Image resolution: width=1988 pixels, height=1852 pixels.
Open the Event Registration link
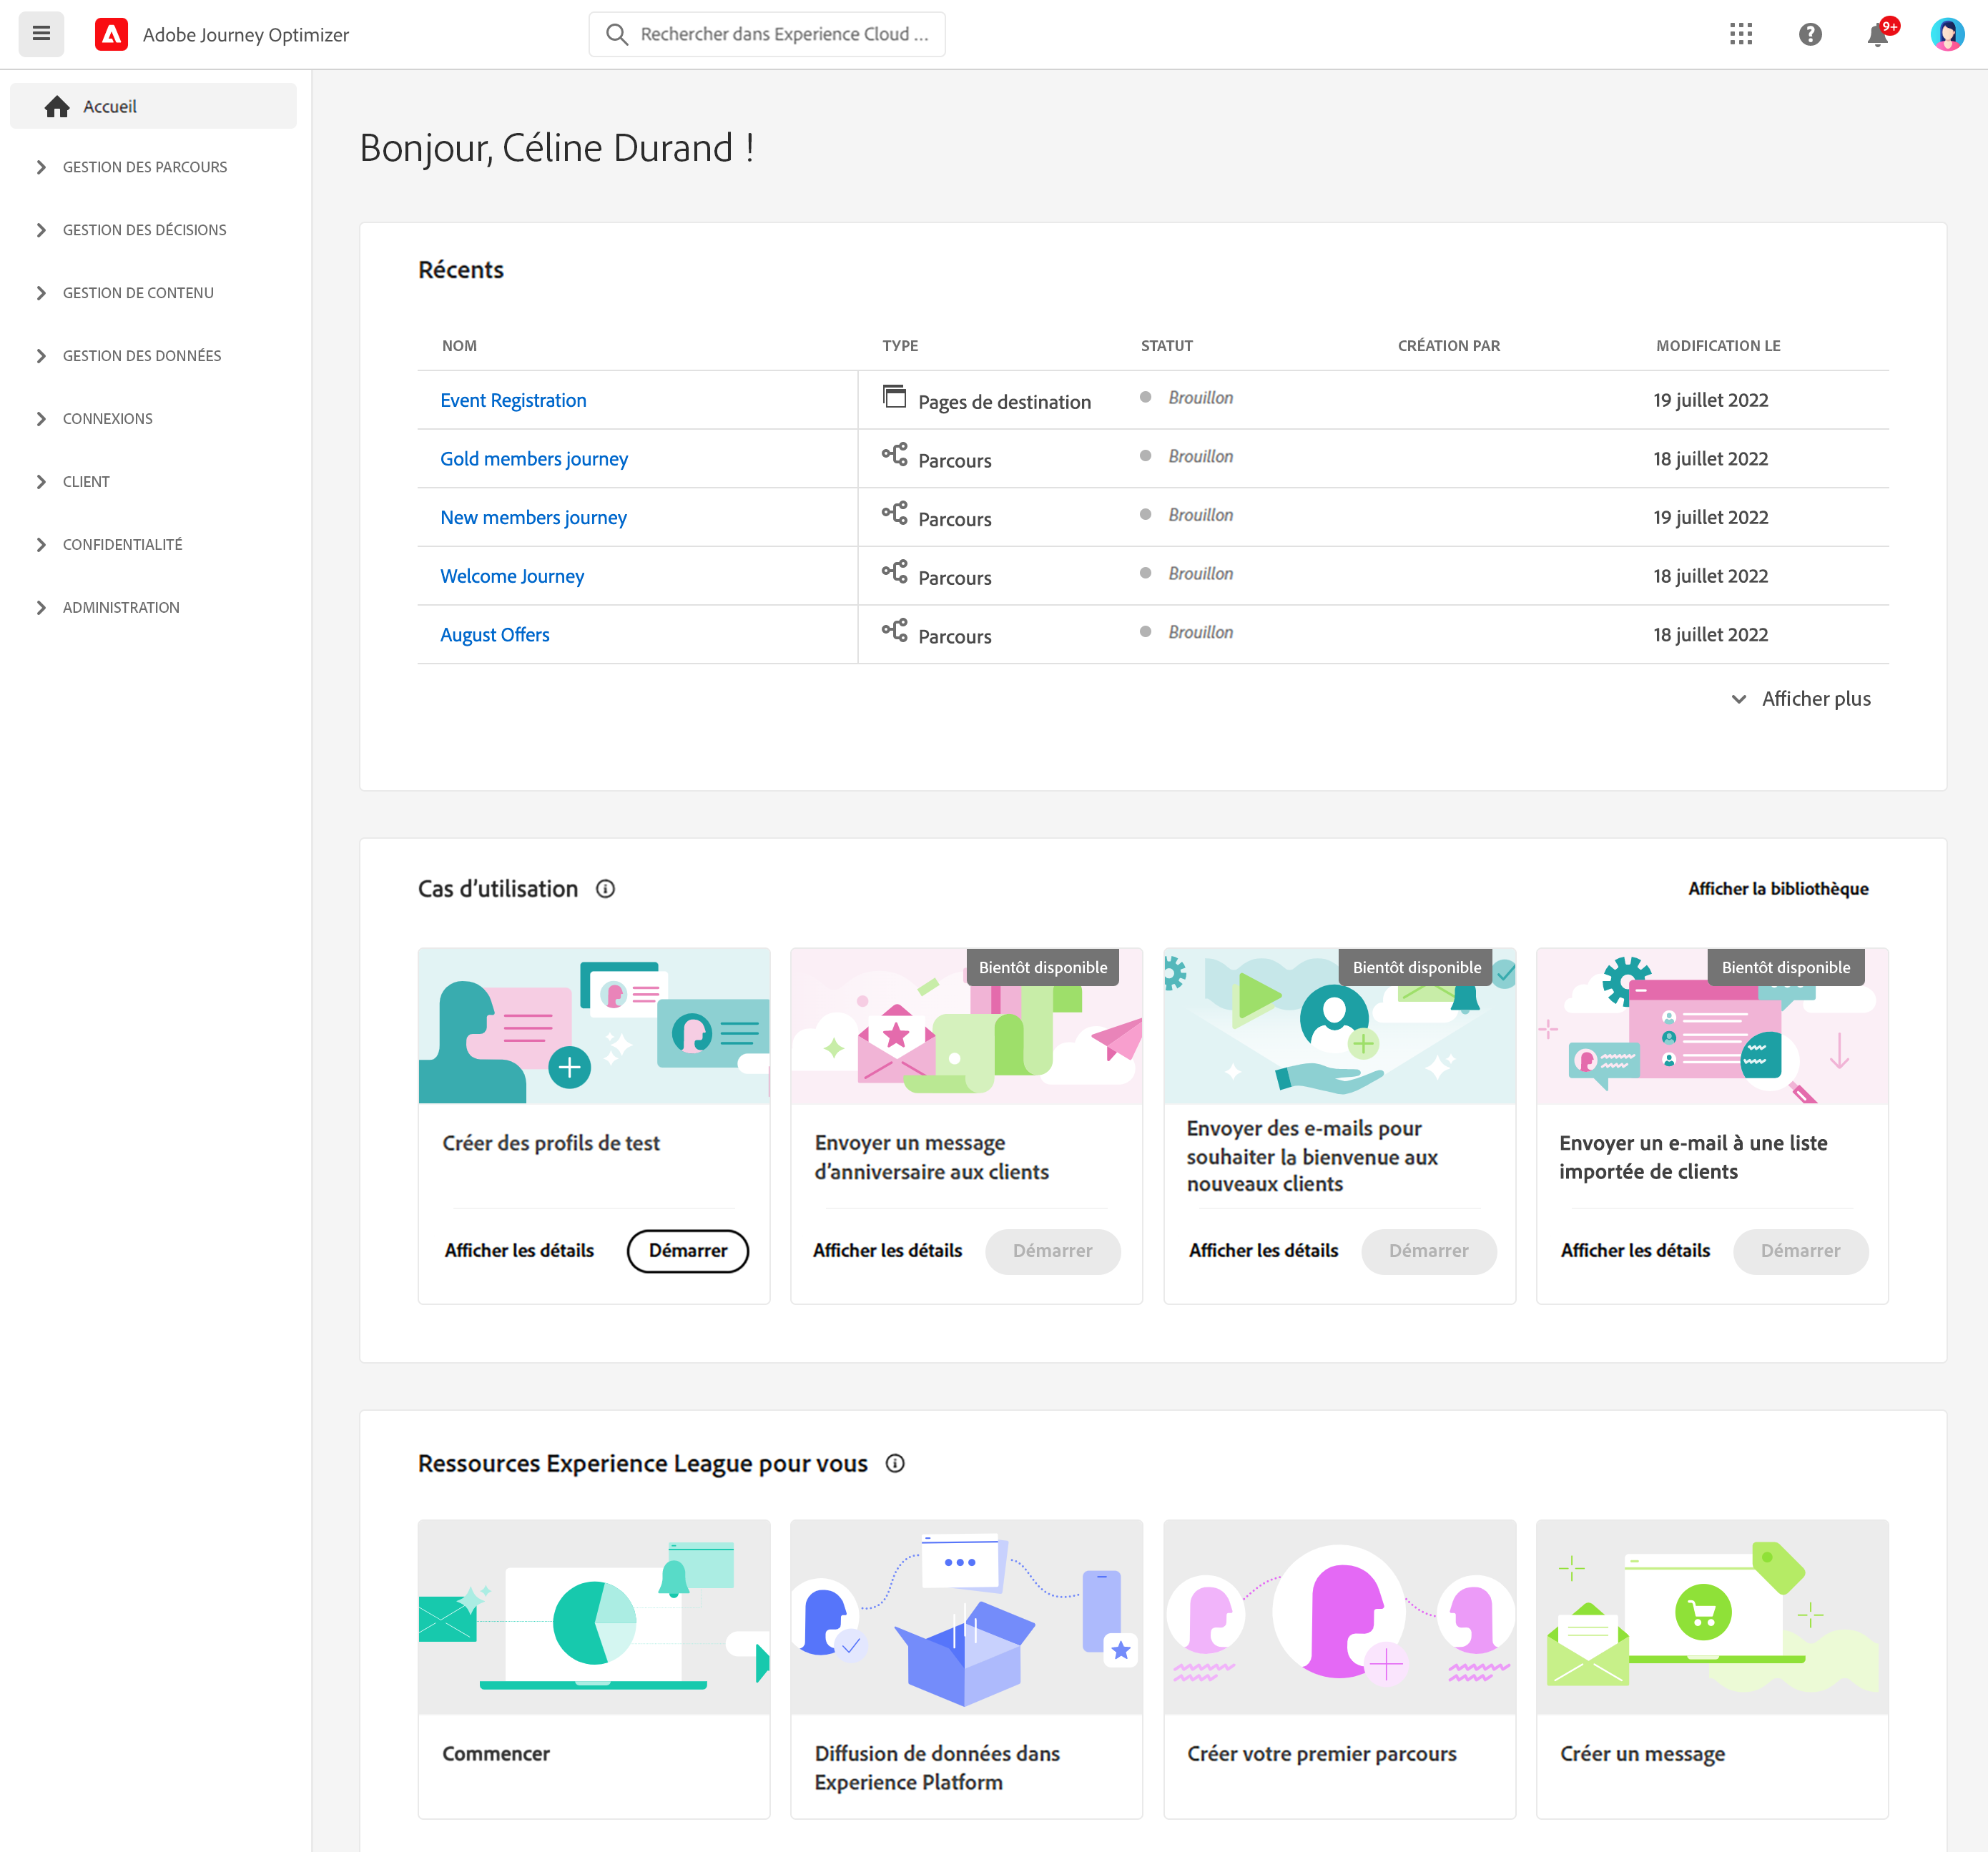(513, 400)
